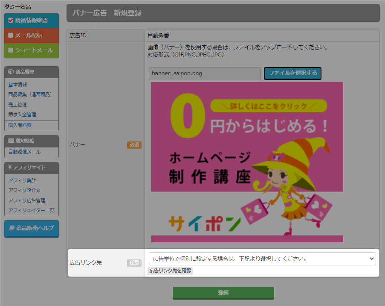Open アフィリ広告管理 link
Image resolution: width=385 pixels, height=306 pixels.
[27, 200]
